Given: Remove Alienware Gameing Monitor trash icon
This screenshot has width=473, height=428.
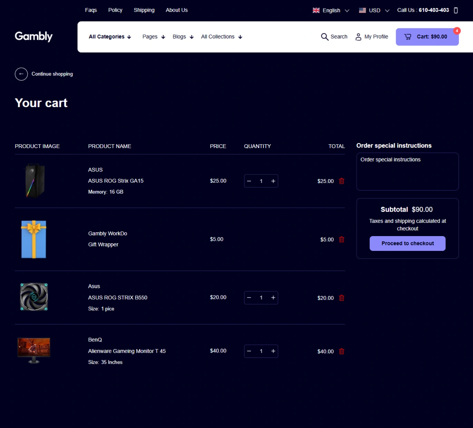Looking at the screenshot, I should 341,351.
